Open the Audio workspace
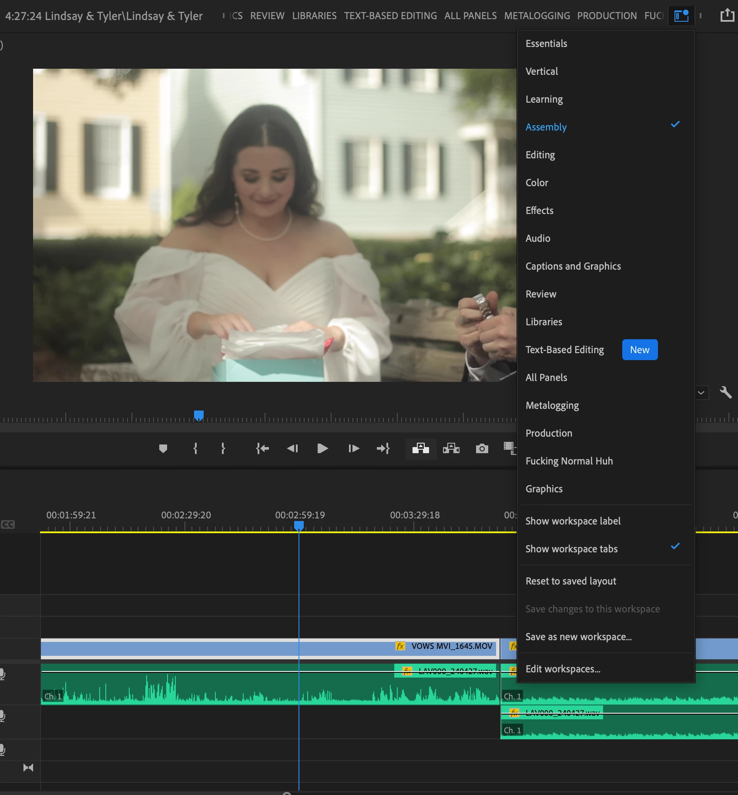 606,238
